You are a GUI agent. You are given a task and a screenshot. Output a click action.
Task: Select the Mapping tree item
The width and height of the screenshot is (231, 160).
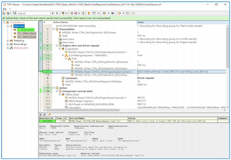coord(19,40)
